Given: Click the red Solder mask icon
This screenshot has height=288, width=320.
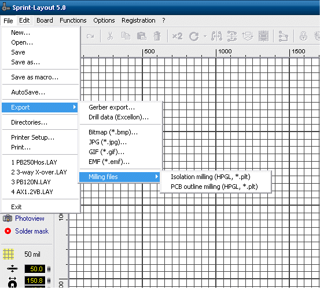Looking at the screenshot, I should (8, 231).
